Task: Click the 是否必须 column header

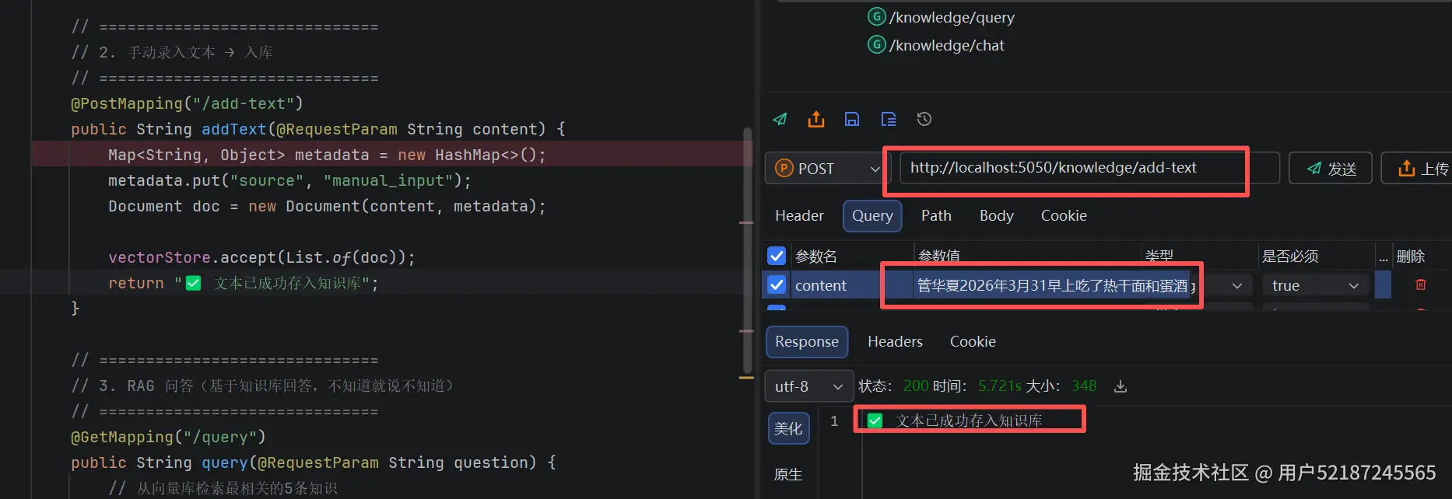Action: [x=1290, y=256]
